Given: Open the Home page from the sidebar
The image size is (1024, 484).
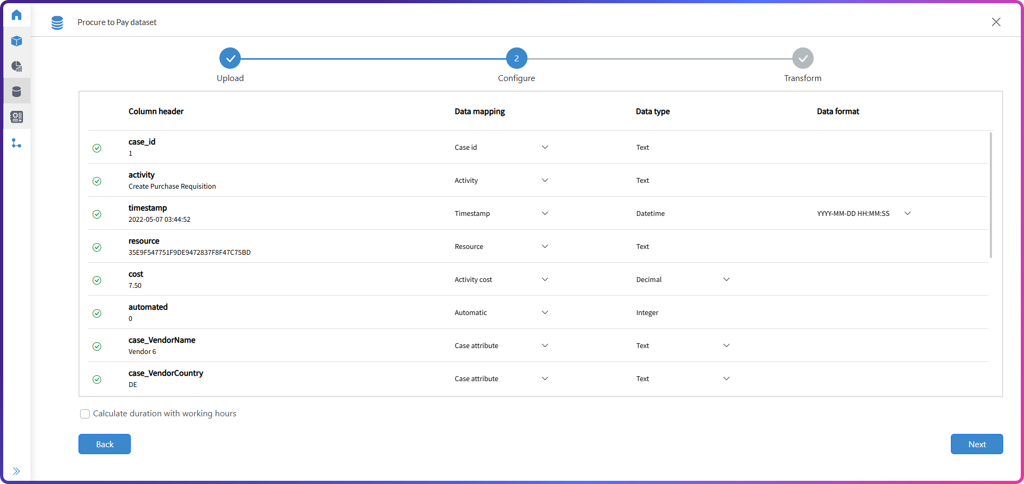Looking at the screenshot, I should [17, 15].
